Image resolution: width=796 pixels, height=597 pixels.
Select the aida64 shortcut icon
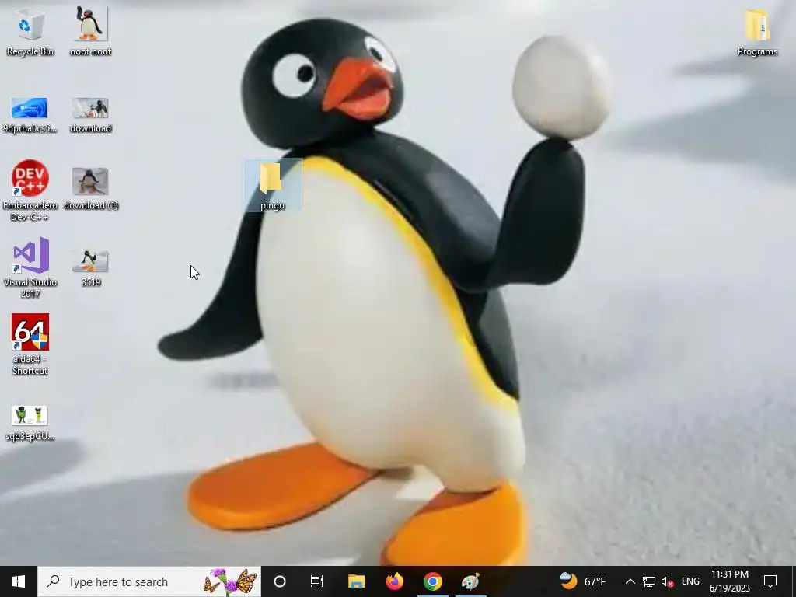30,344
